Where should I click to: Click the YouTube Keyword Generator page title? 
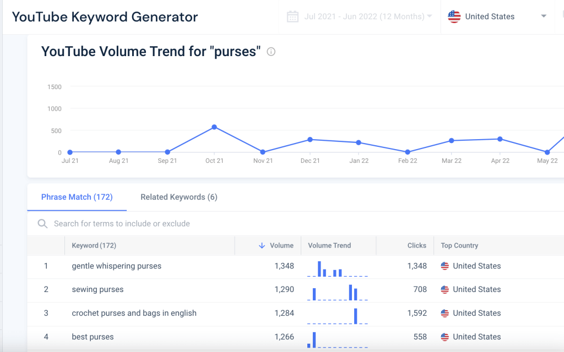click(105, 17)
